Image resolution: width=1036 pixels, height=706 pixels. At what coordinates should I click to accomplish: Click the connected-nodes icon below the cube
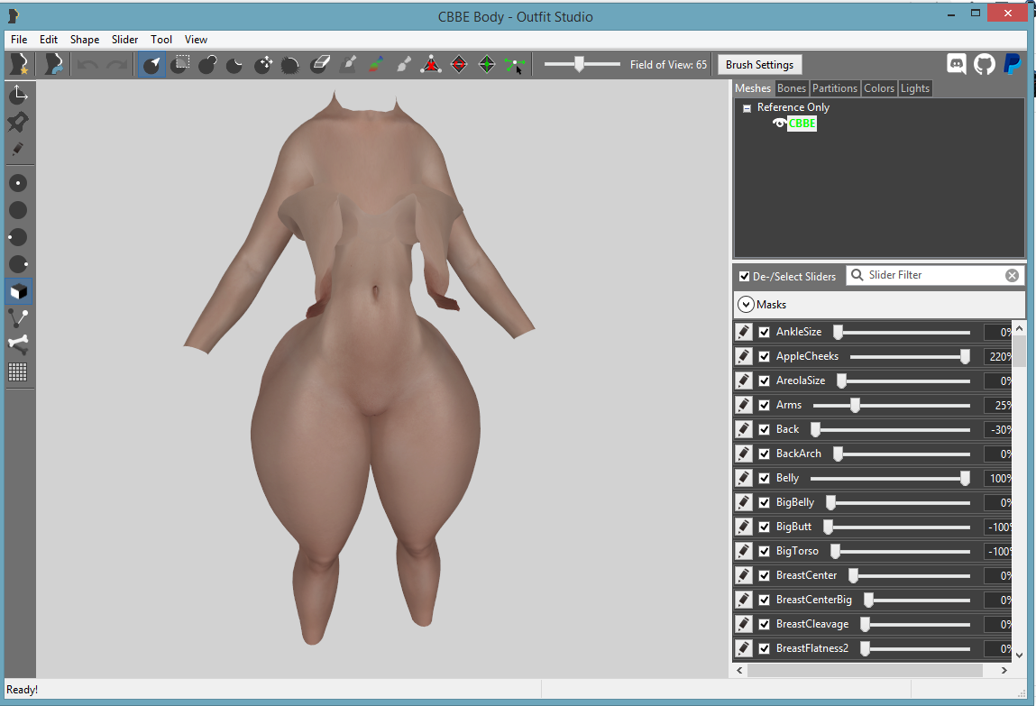(18, 318)
